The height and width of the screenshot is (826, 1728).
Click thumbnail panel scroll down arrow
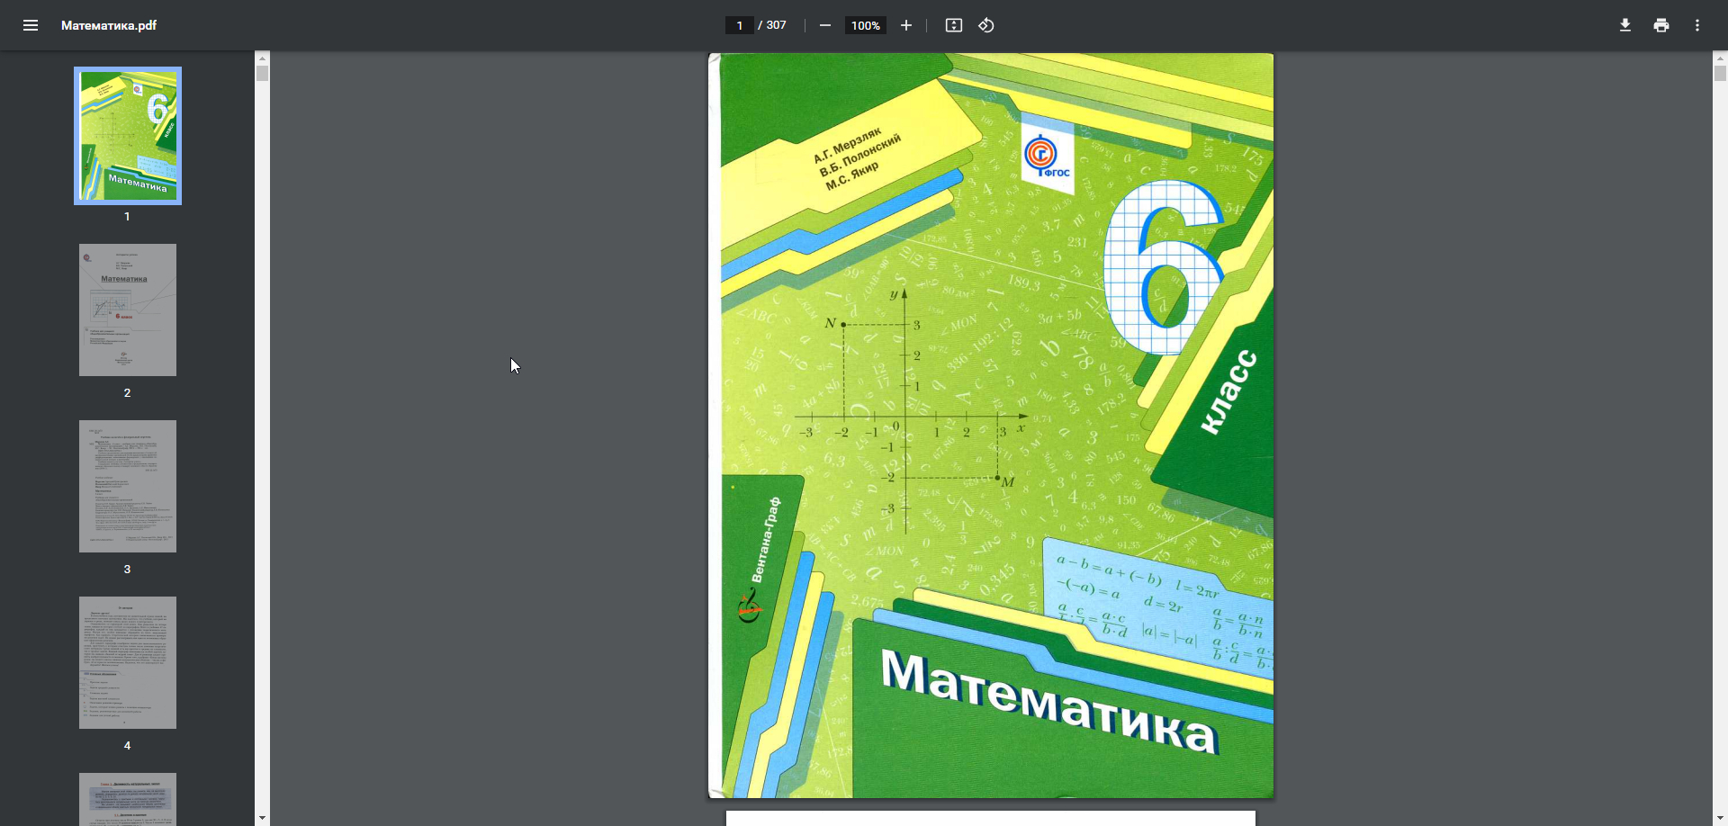(262, 818)
